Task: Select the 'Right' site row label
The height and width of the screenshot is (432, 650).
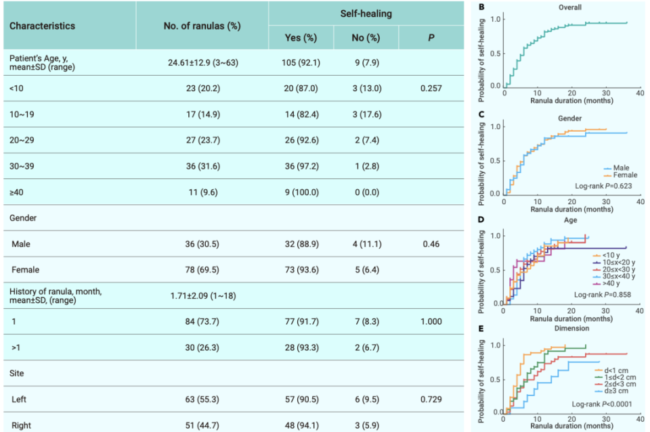Action: (21, 425)
